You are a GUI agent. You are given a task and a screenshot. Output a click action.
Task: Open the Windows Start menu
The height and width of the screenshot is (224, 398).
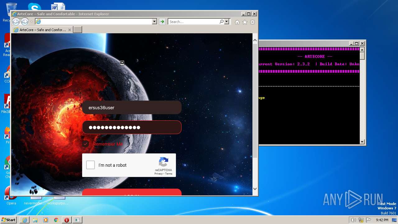tap(9, 220)
